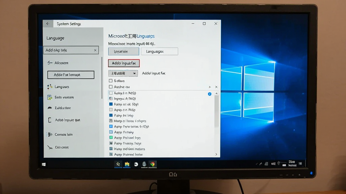This screenshot has height=194, width=346.
Task: Click the blue info badge in the list
Action: coord(209,94)
